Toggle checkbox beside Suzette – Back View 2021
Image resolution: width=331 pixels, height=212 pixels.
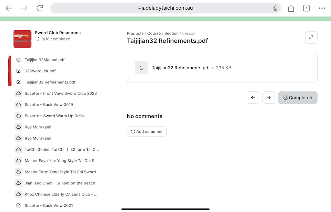19,205
